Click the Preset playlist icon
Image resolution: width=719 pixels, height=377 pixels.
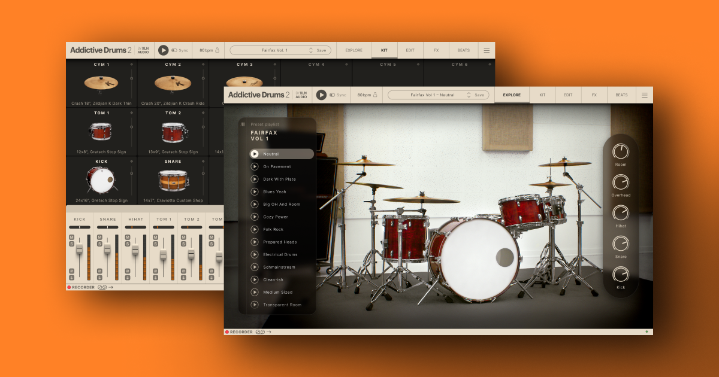click(243, 124)
